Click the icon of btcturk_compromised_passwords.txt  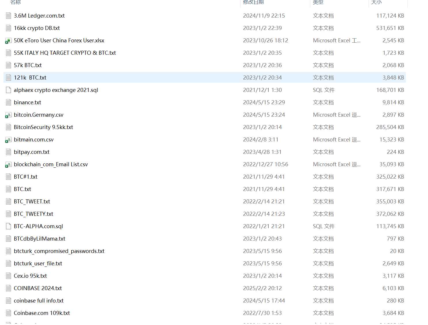pos(8,251)
